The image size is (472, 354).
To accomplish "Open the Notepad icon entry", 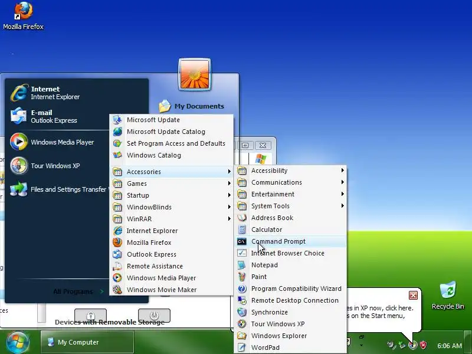I will pyautogui.click(x=242, y=265).
